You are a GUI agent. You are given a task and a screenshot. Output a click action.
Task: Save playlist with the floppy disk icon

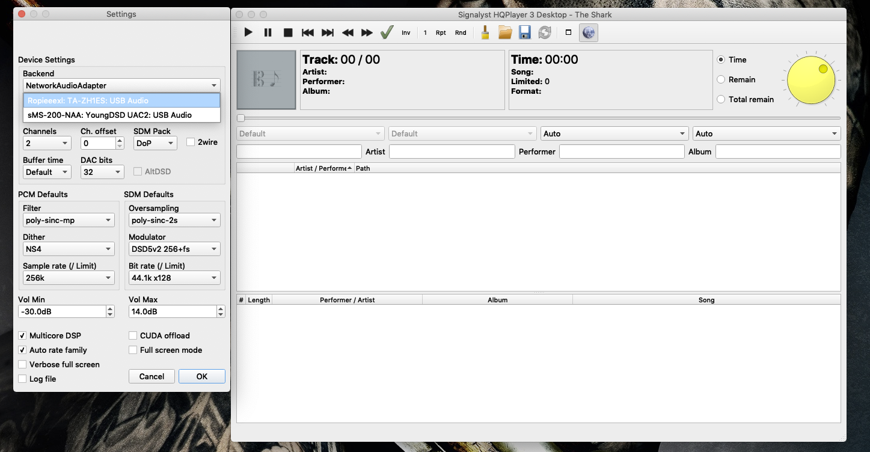pos(525,32)
